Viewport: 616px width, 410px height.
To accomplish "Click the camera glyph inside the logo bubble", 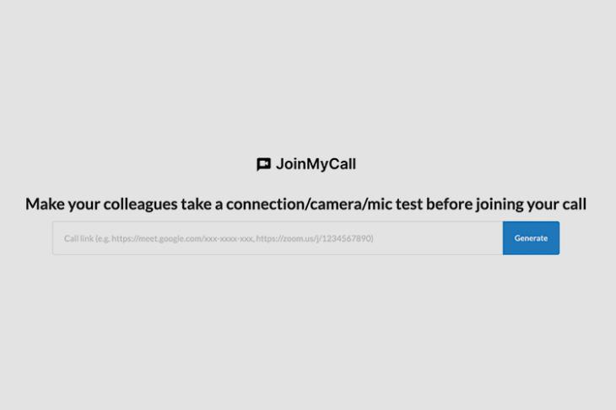I will coord(263,162).
